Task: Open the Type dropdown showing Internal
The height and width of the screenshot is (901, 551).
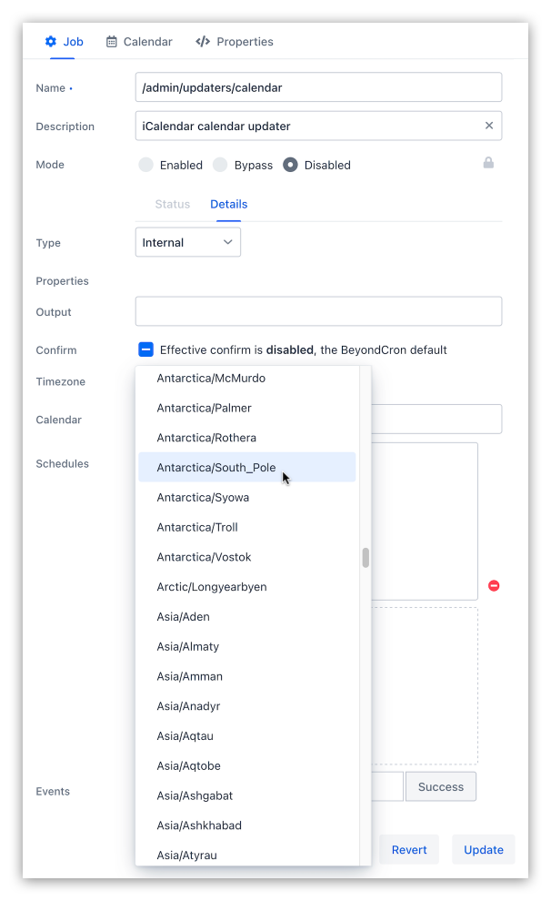Action: [x=188, y=242]
